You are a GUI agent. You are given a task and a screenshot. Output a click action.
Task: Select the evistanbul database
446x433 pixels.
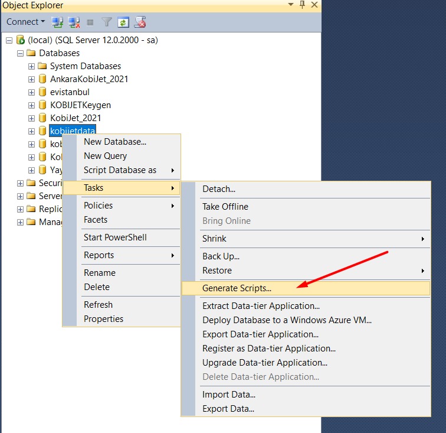pos(70,92)
